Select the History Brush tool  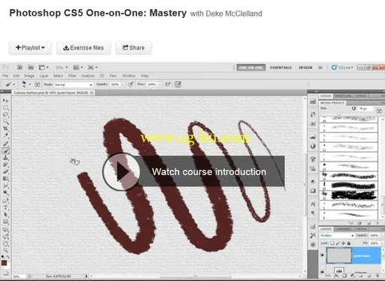[x=5, y=165]
